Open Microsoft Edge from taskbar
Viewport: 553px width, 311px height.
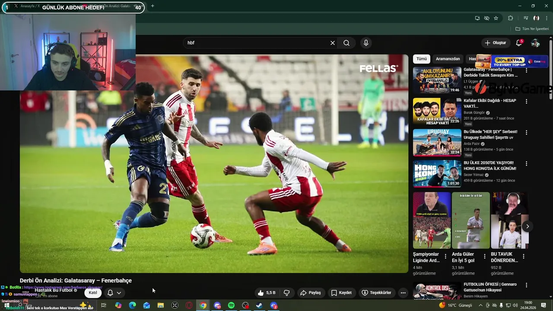132,305
